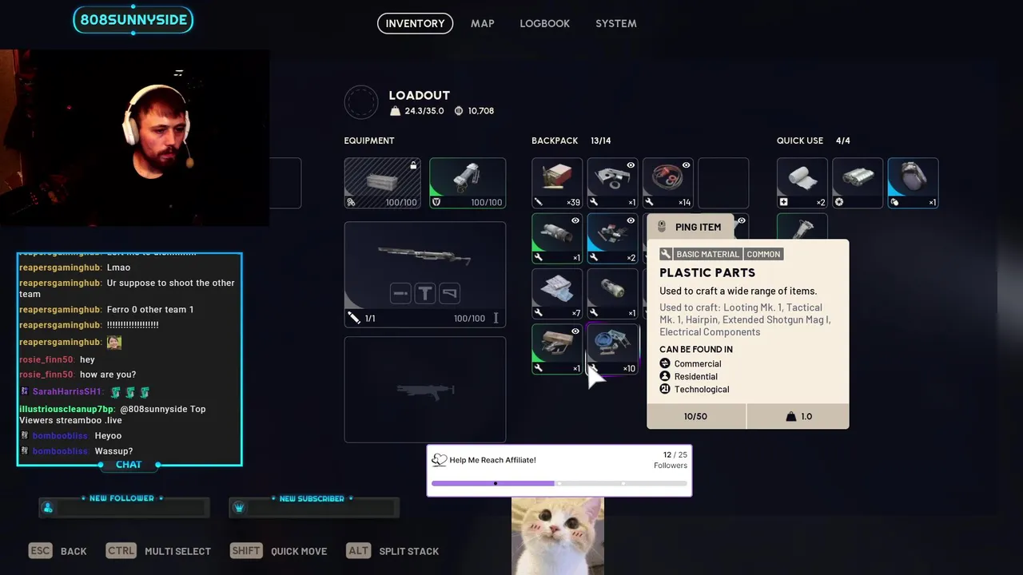Click the coin currency icon beside 10,708
The image size is (1023, 575).
tap(459, 111)
